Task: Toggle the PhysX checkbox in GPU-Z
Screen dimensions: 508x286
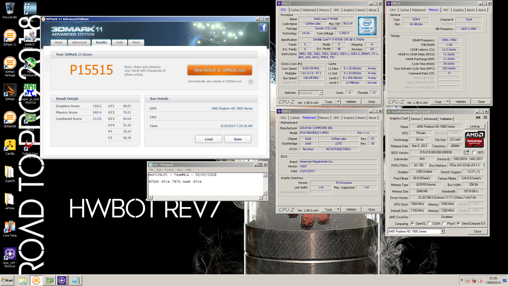Action: [444, 224]
